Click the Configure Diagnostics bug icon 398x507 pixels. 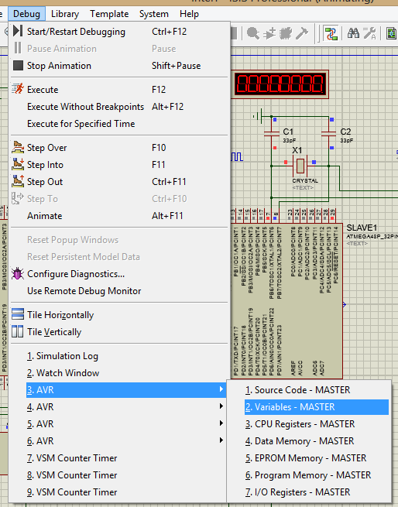(18, 274)
